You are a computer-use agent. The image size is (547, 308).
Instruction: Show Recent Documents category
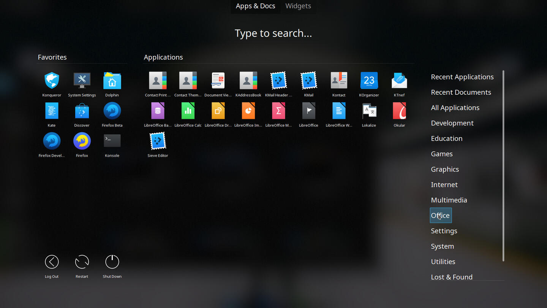(x=461, y=92)
